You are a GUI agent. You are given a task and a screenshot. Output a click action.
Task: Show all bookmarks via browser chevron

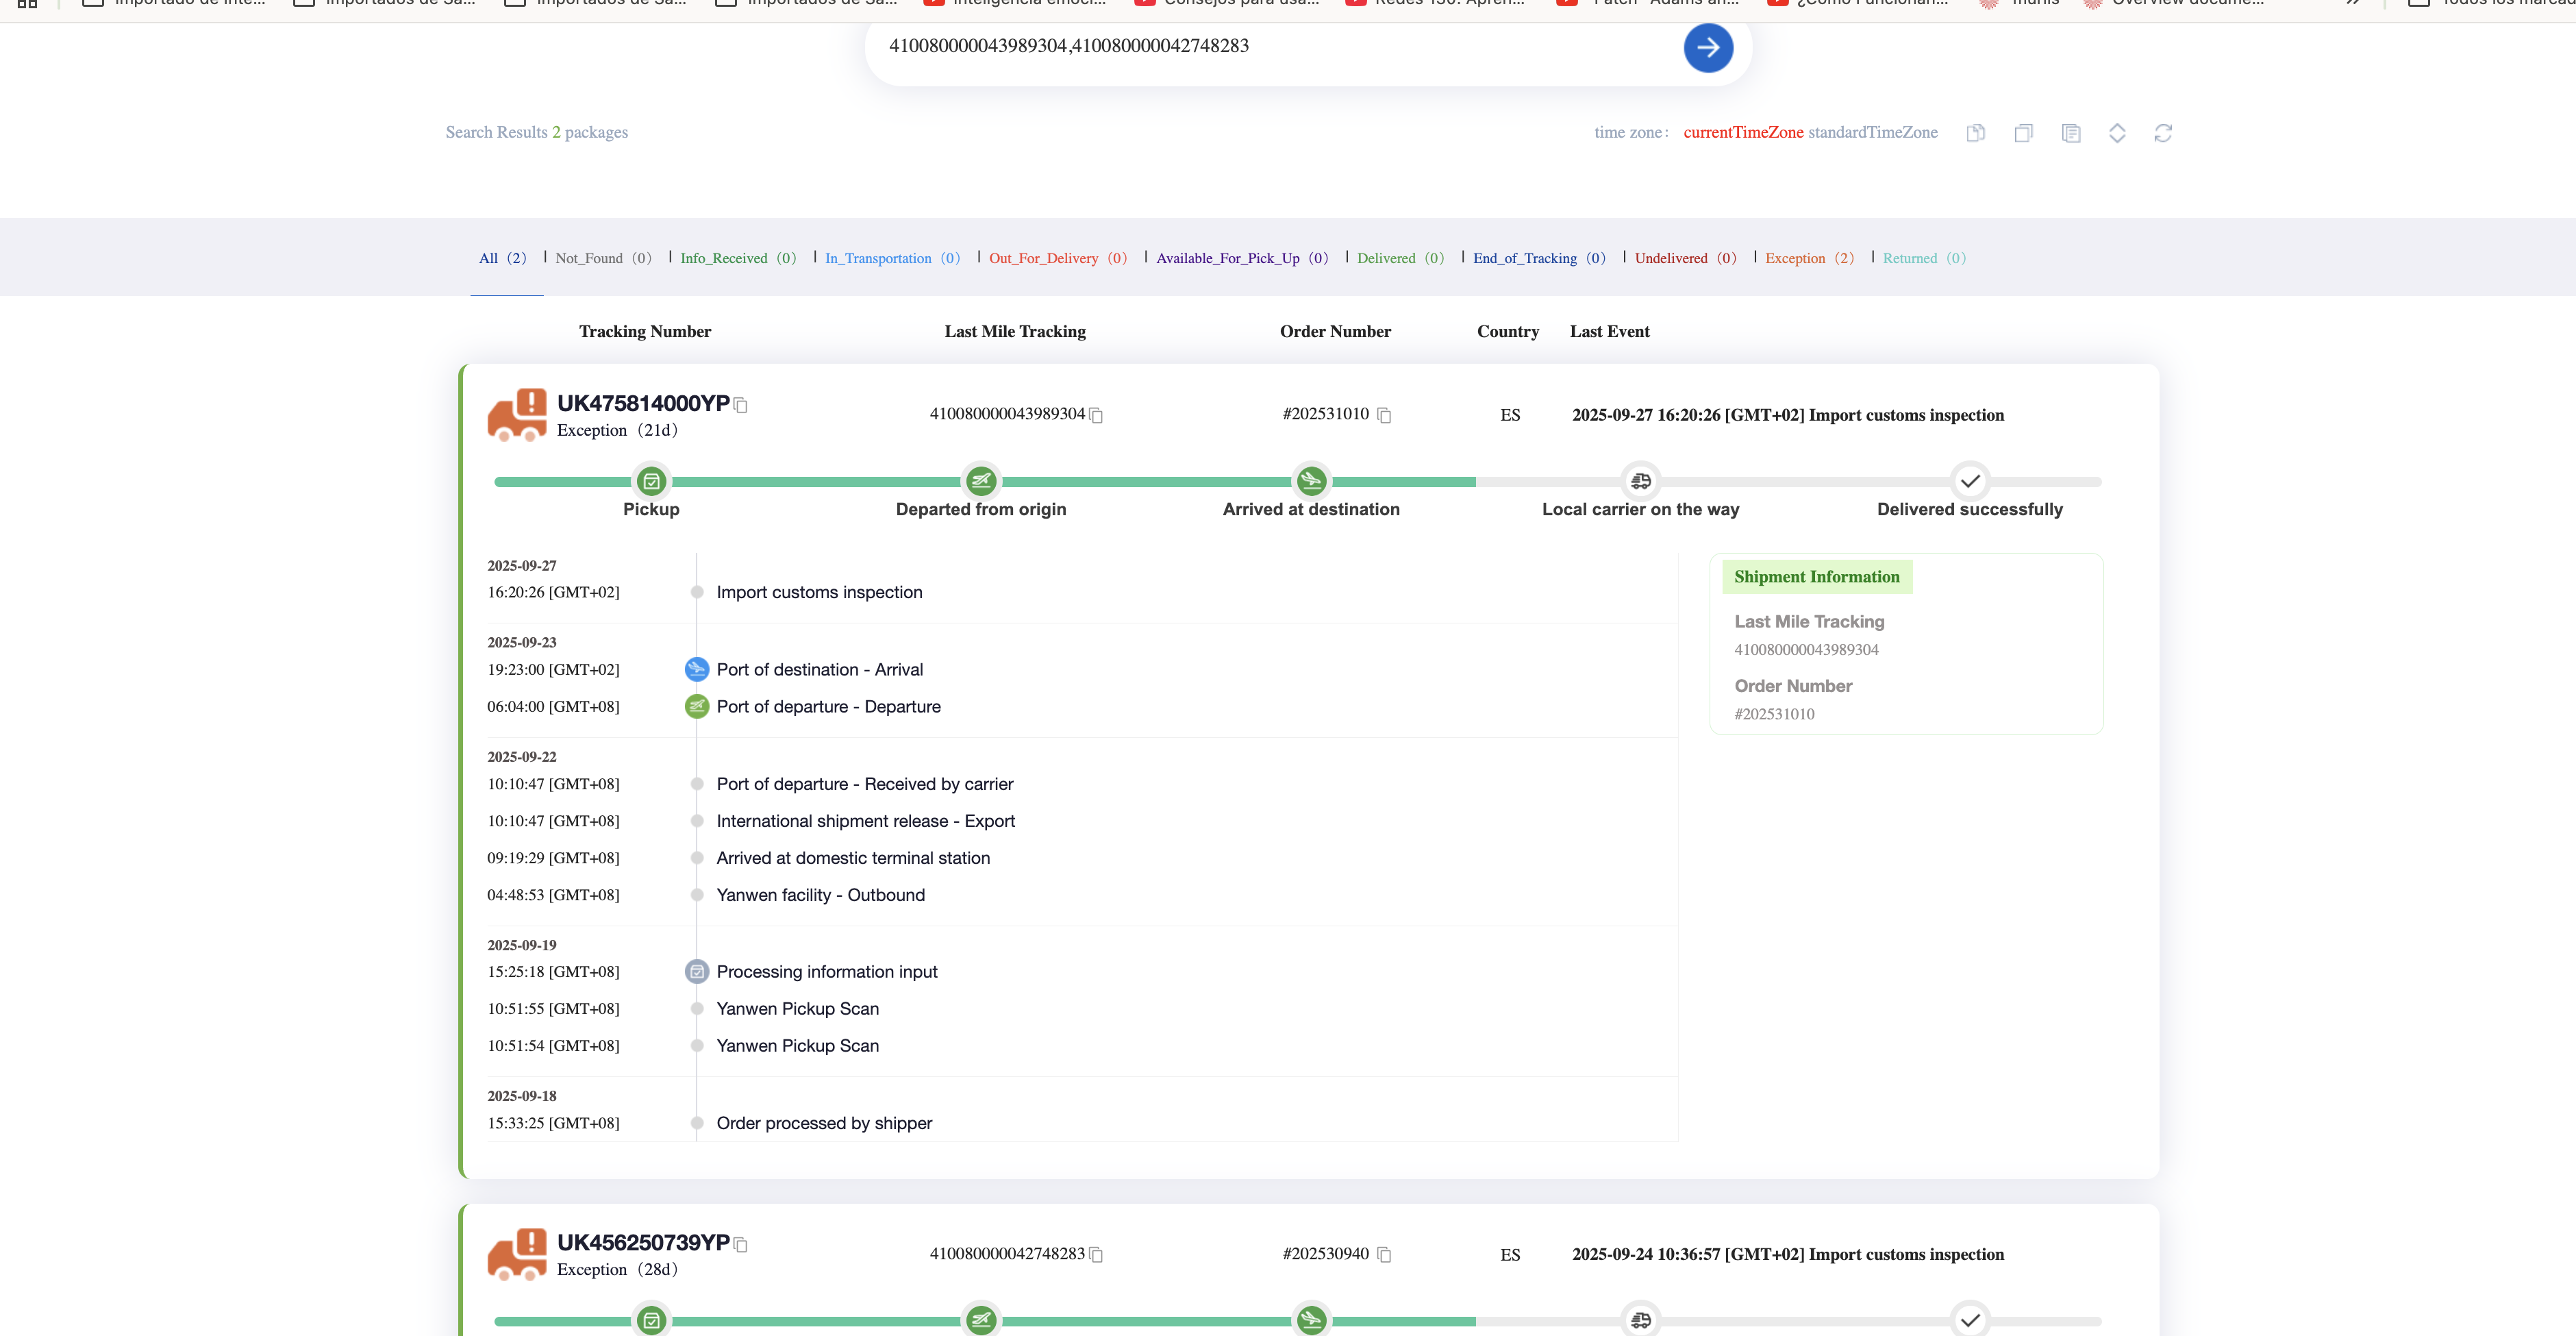2352,3
